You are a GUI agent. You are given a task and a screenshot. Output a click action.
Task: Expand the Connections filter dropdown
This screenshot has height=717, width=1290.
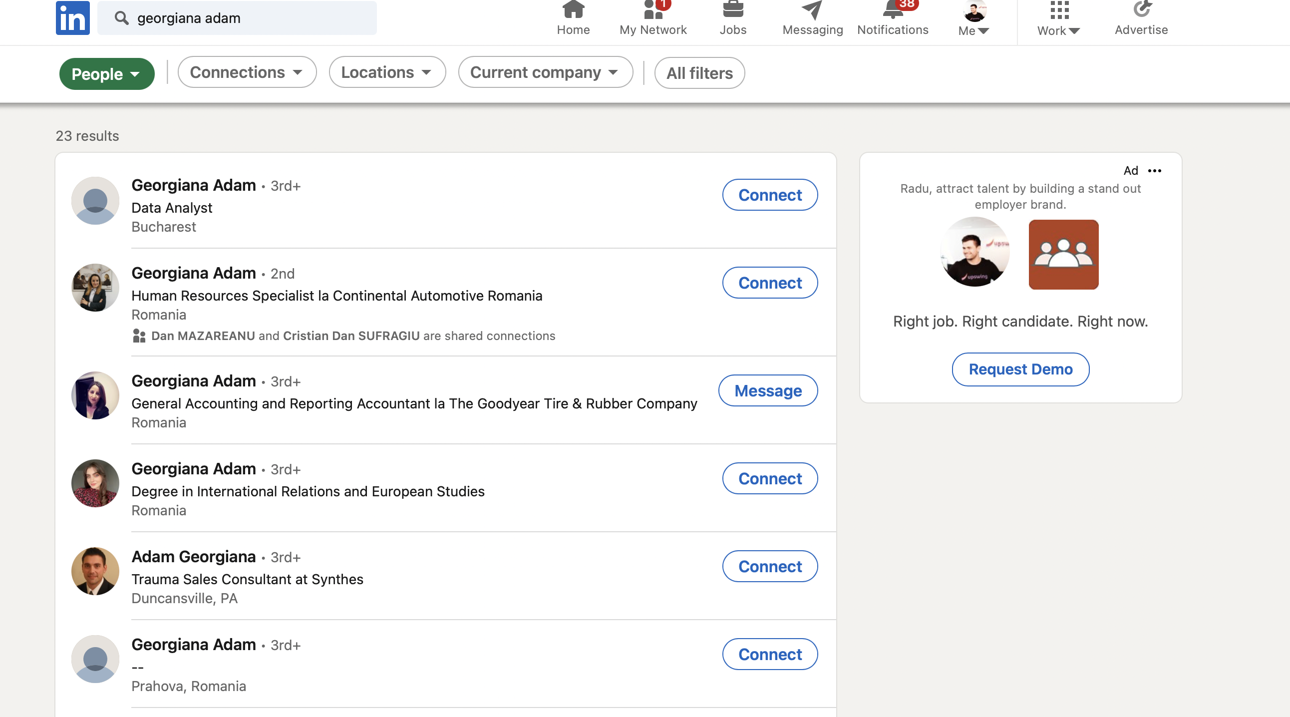(247, 72)
